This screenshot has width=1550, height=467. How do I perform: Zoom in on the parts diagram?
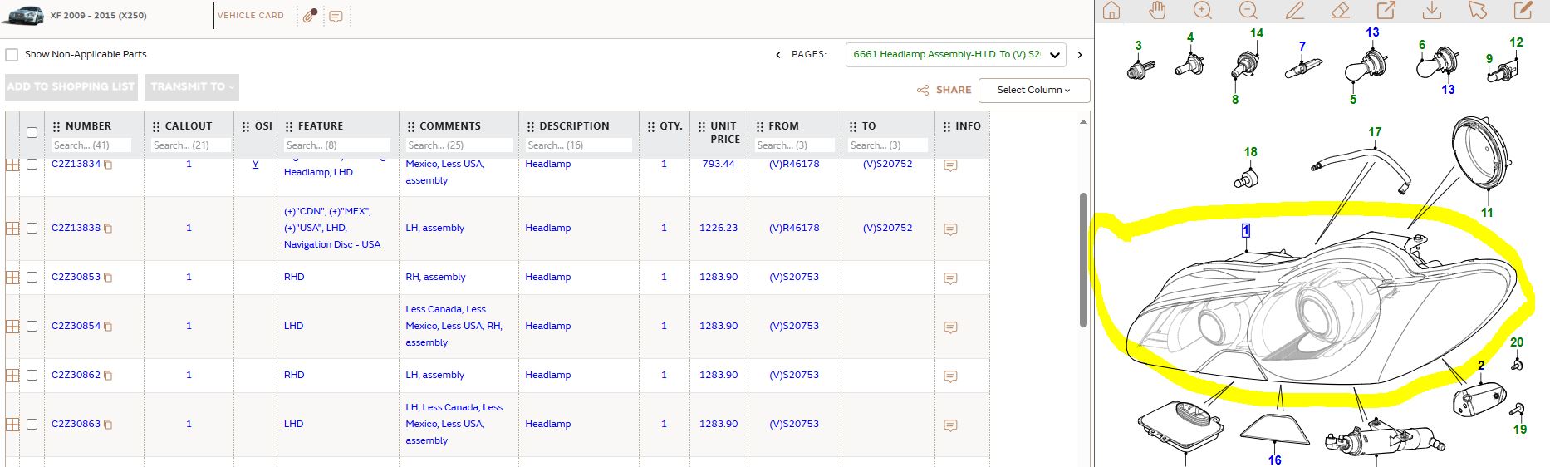[x=1203, y=11]
